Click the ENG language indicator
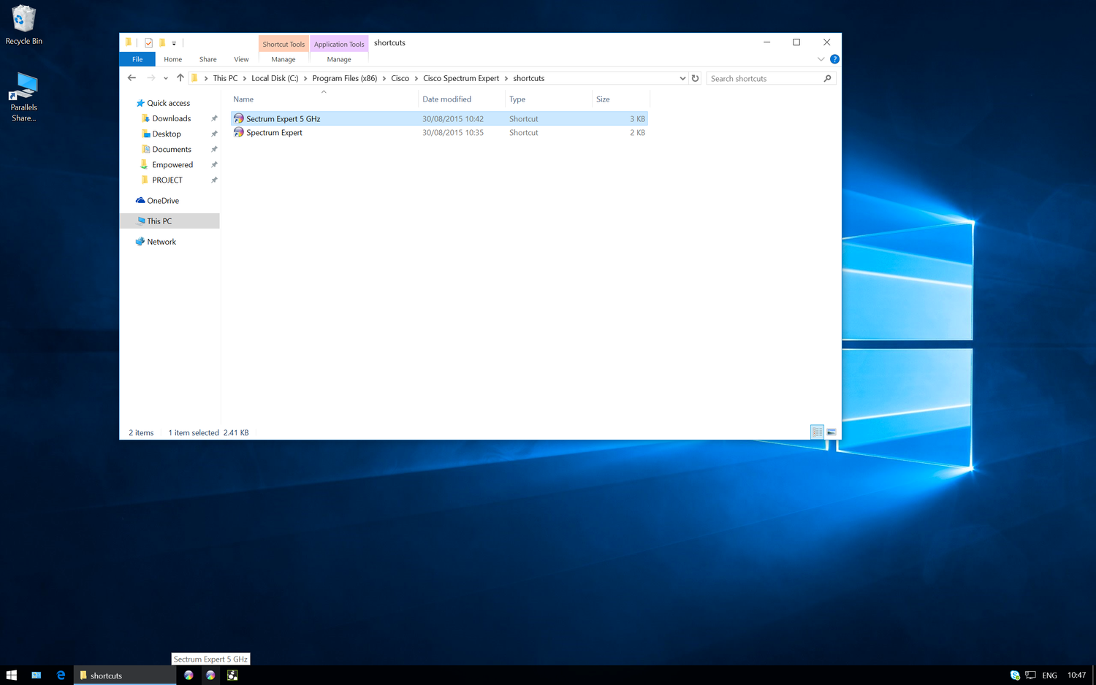Viewport: 1096px width, 685px height. pyautogui.click(x=1050, y=676)
